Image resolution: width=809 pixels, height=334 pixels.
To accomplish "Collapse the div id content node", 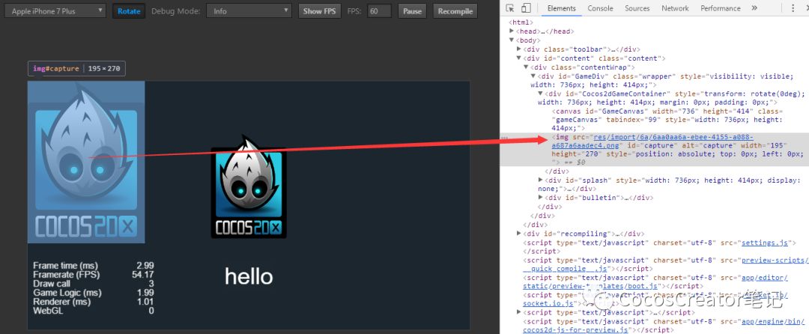I will click(519, 58).
